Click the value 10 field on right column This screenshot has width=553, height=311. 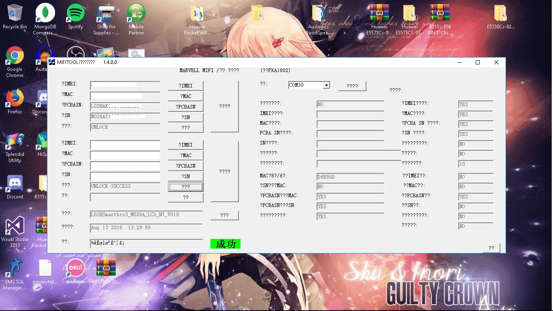click(x=476, y=164)
